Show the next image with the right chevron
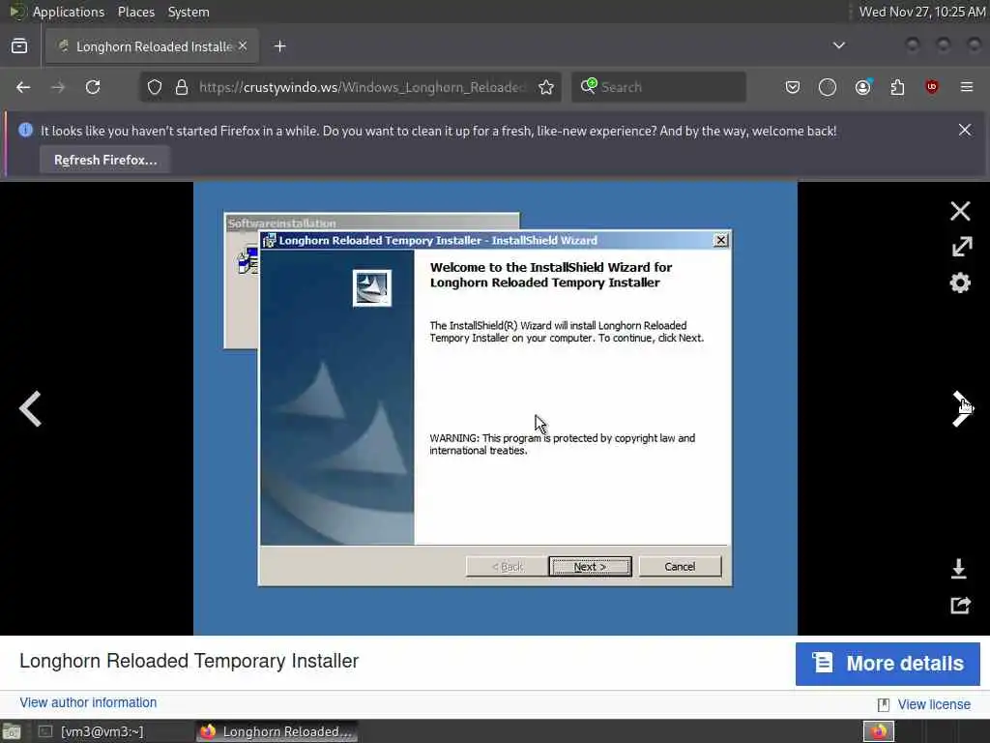 pos(962,409)
